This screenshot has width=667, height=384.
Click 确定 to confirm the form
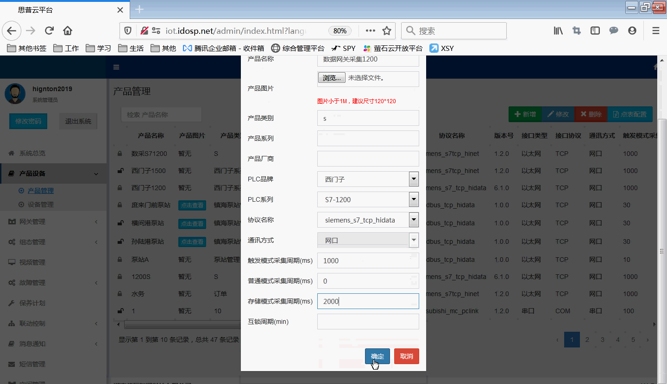tap(377, 356)
